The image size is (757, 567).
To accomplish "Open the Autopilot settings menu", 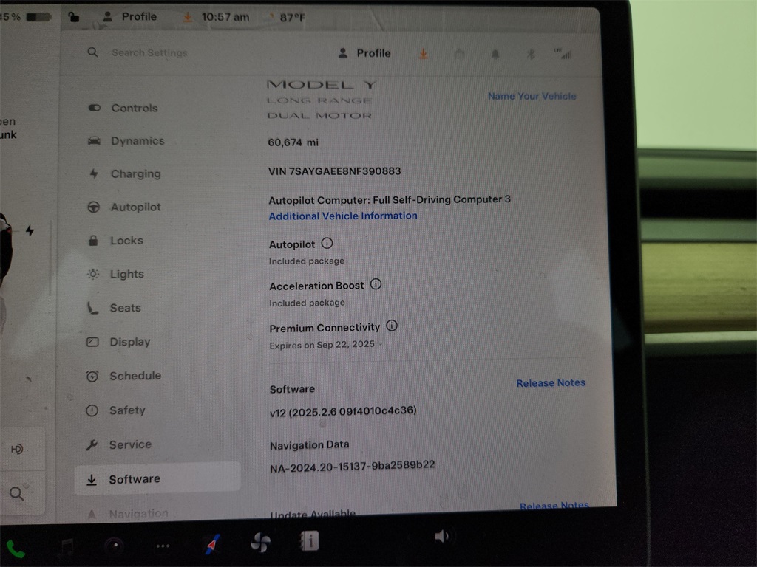I will click(x=124, y=207).
